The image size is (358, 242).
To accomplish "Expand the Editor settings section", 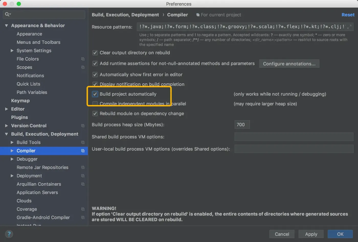I will click(x=7, y=109).
